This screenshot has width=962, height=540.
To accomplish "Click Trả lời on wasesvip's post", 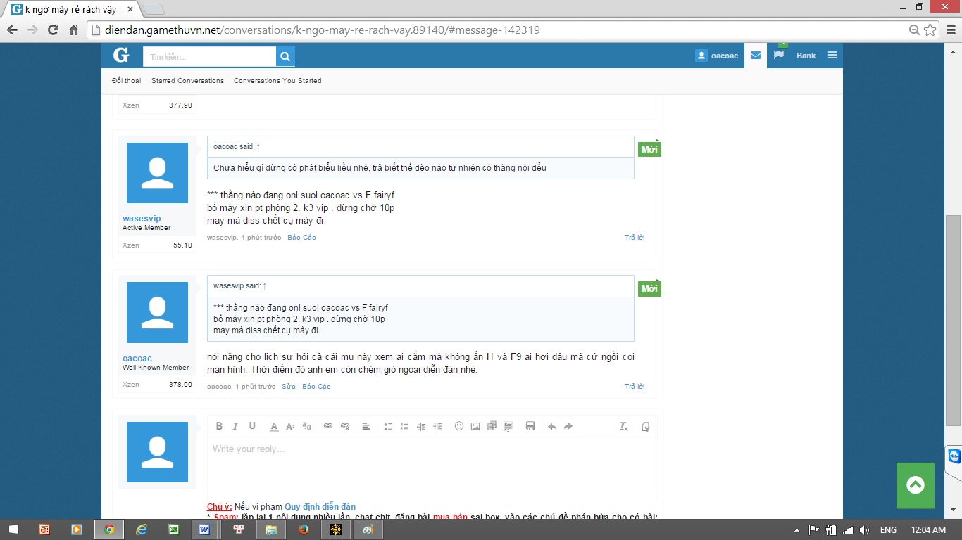I will [635, 238].
